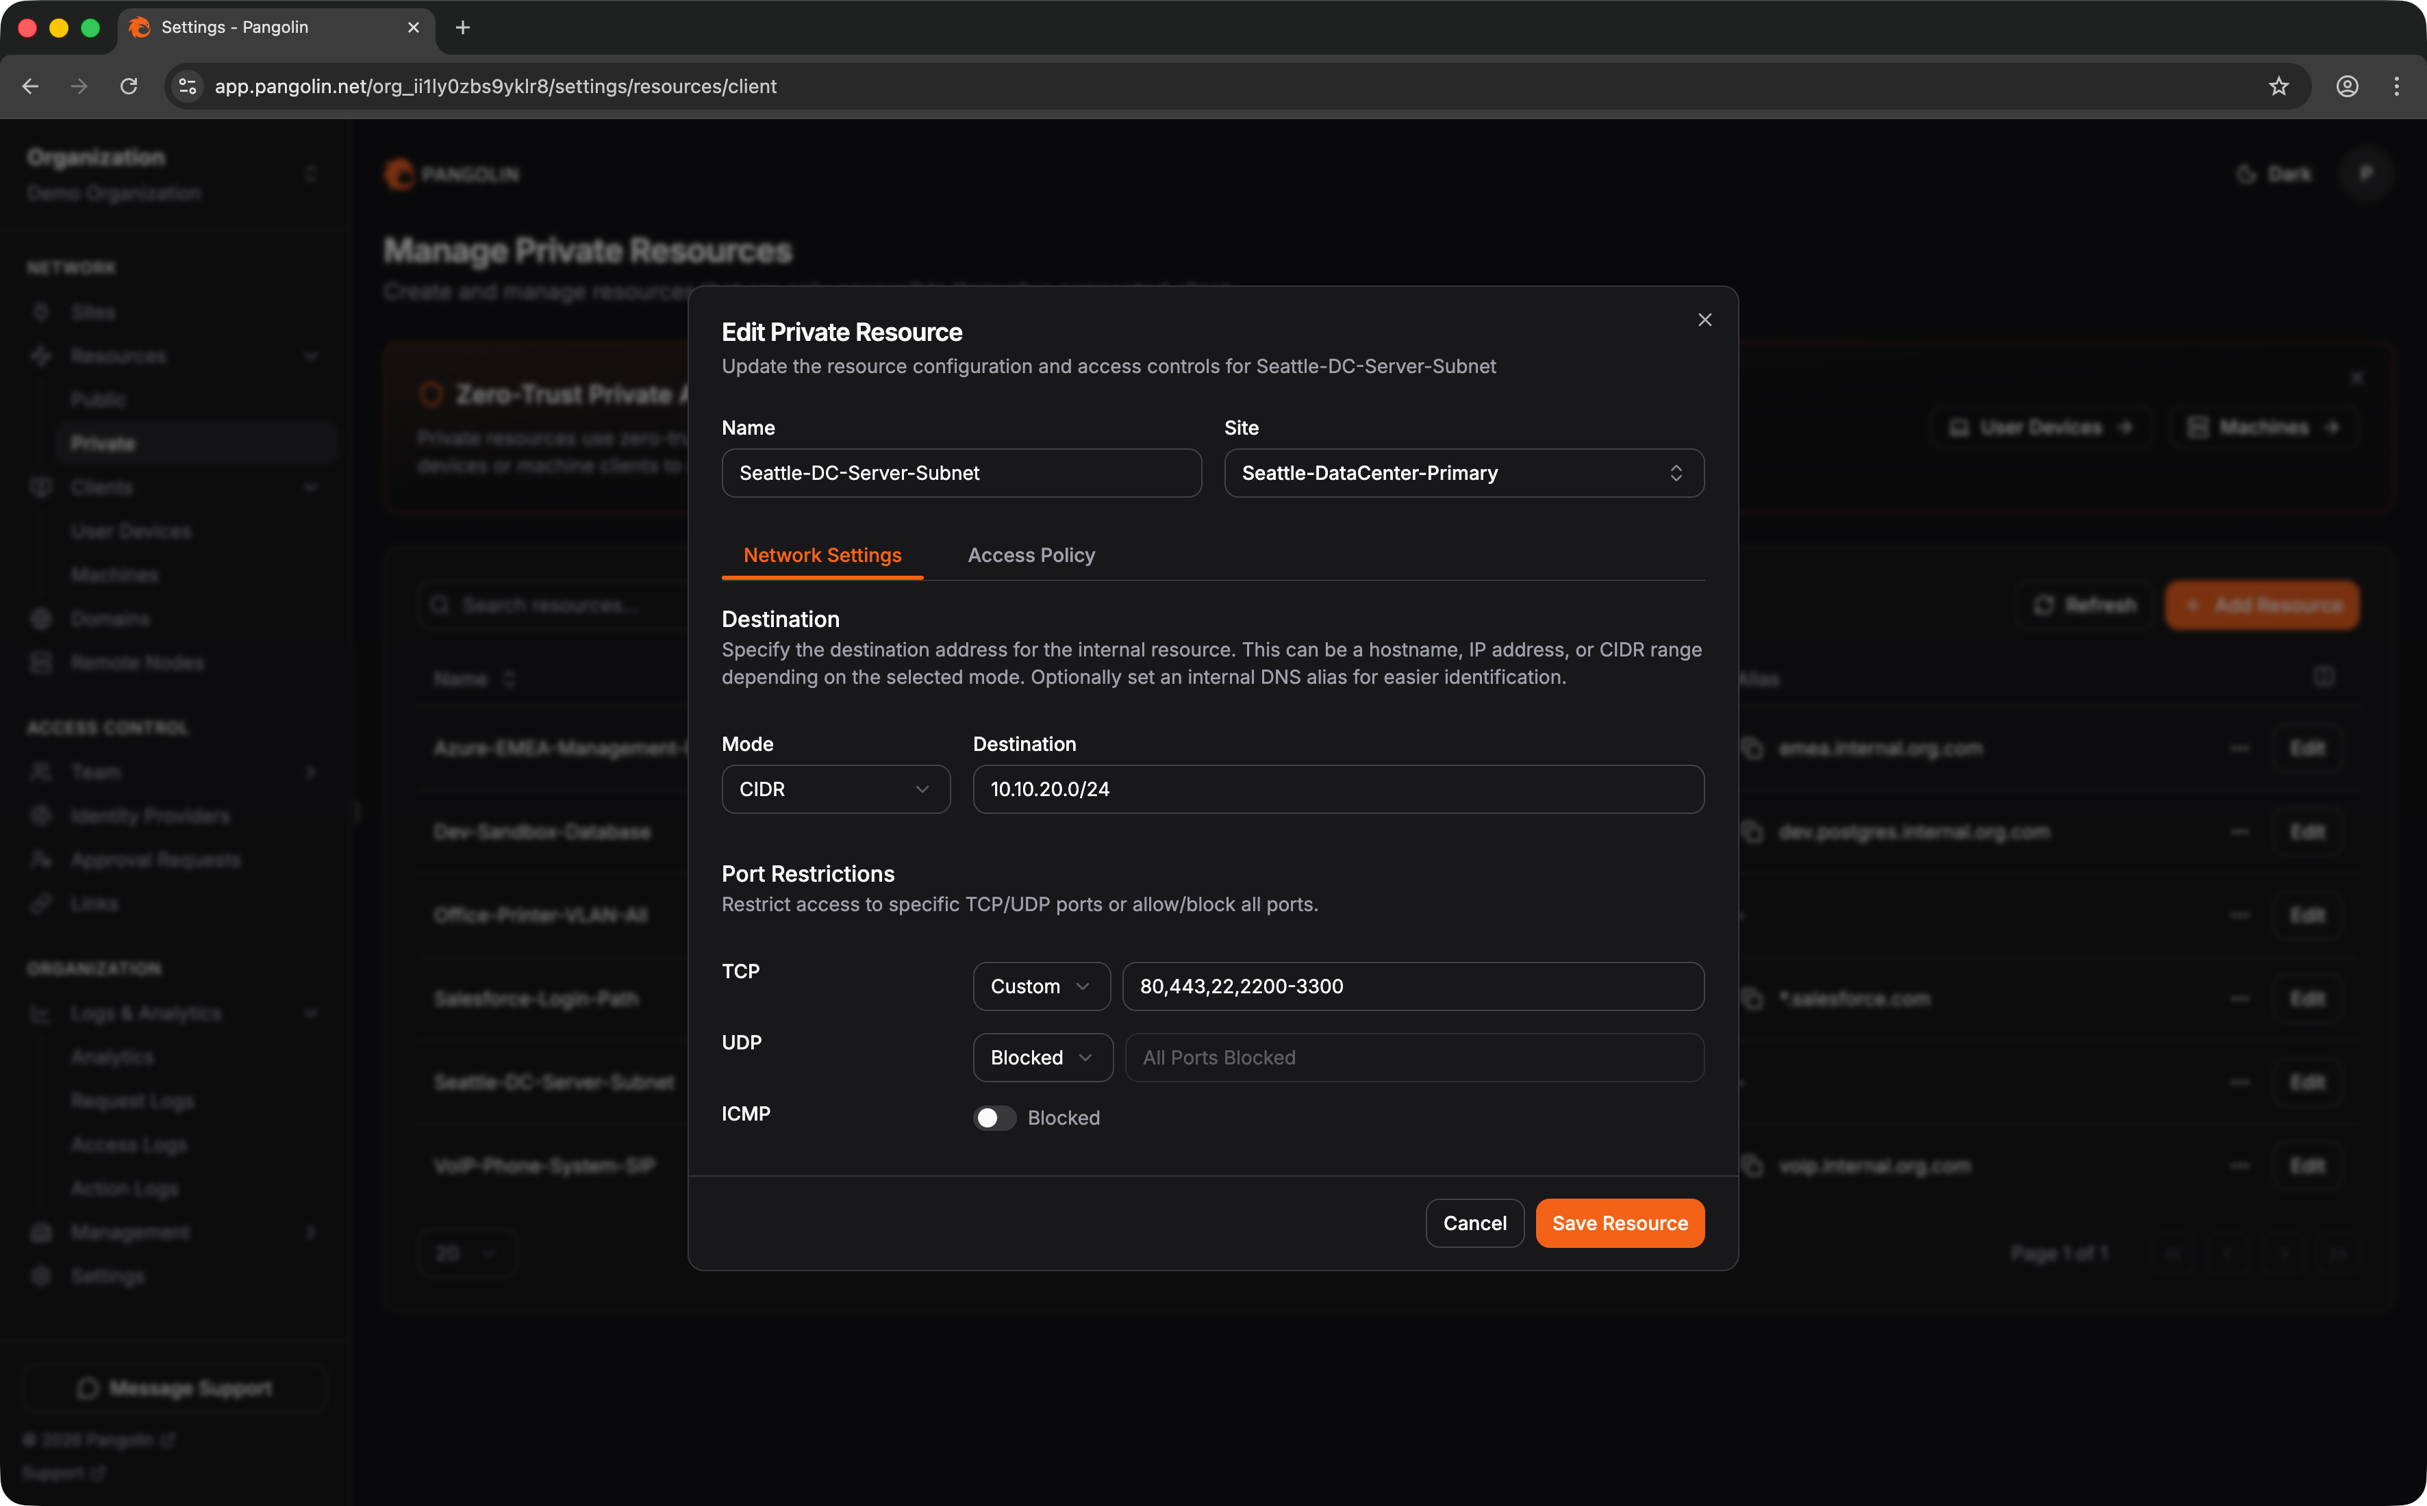Click the Destination field with 10.10.20.0/24
Viewport: 2427px width, 1506px height.
(x=1337, y=789)
